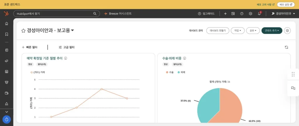Toggle the 외래 legend item
Image resolution: width=299 pixels, height=126 pixels.
coord(181,72)
